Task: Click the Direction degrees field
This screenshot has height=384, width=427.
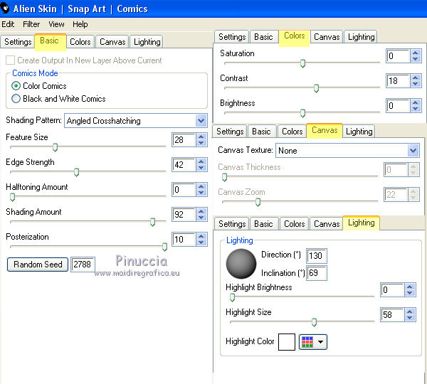Action: (x=316, y=256)
